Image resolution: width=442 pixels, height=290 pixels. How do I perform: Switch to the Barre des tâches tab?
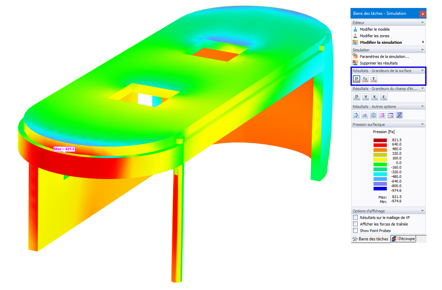click(371, 239)
